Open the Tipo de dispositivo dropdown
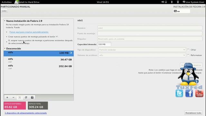Screen dimensions: 206x116 [142, 50]
